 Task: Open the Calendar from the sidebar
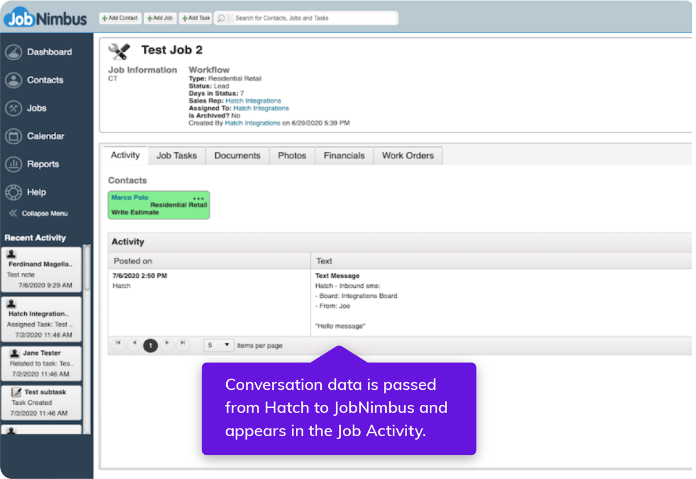pos(46,136)
